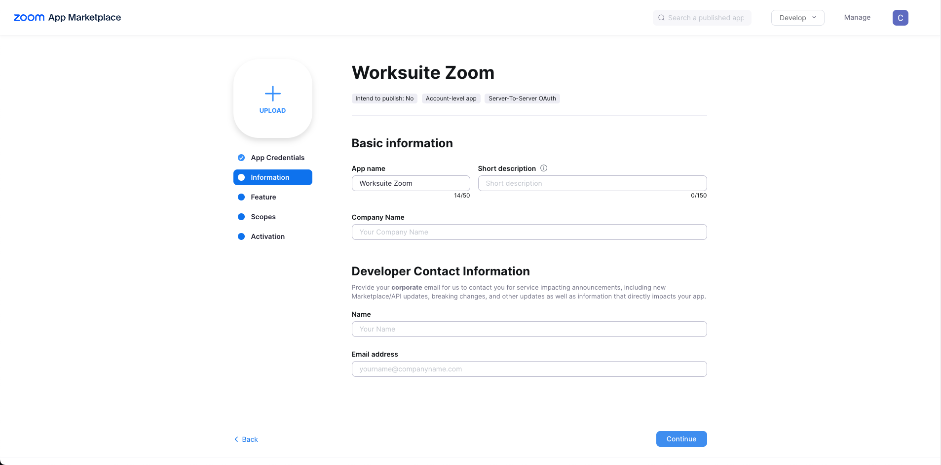Image resolution: width=941 pixels, height=465 pixels.
Task: Open the user avatar C menu
Action: tap(900, 18)
